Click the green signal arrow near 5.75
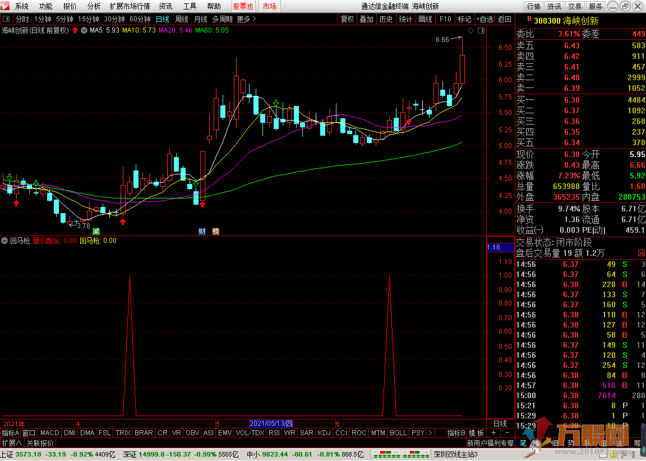Screen dimensions: 646x461 point(276,103)
